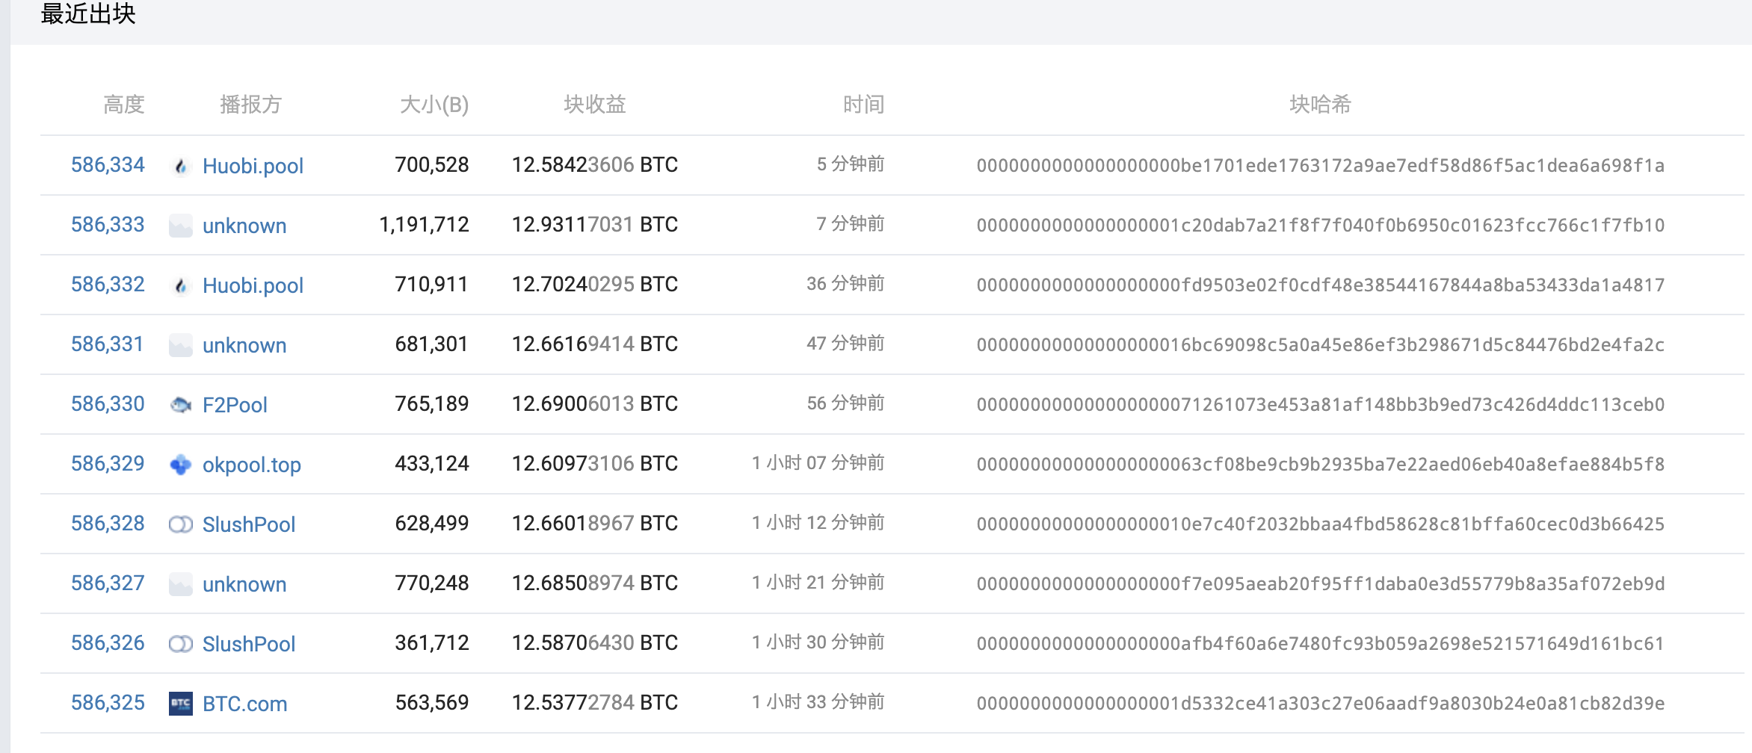Click the 播报方 column header

click(251, 105)
